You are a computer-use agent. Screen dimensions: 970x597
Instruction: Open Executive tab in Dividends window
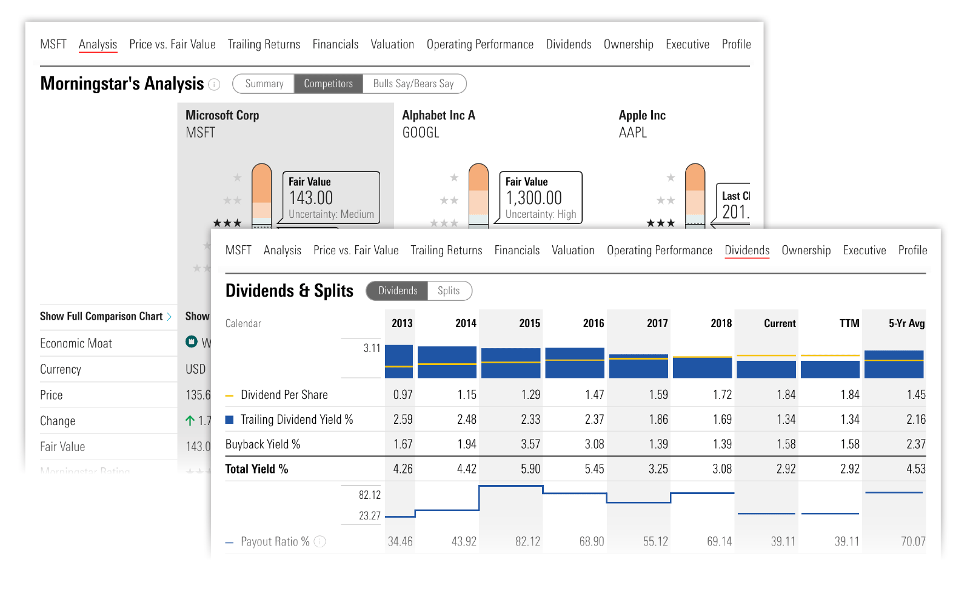865,250
